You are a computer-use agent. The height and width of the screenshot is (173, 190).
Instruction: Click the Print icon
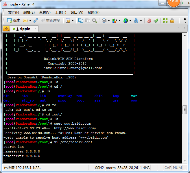click(104, 21)
